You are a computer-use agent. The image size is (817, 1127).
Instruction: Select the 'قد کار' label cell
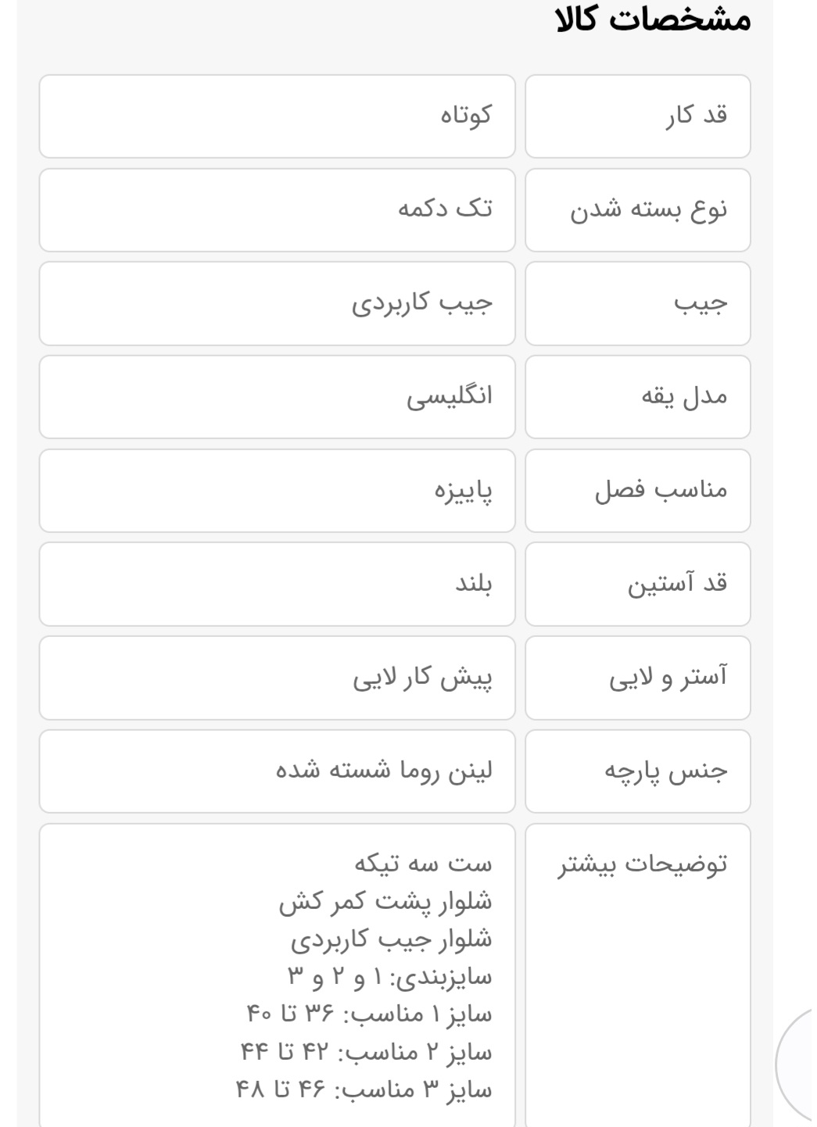point(638,116)
